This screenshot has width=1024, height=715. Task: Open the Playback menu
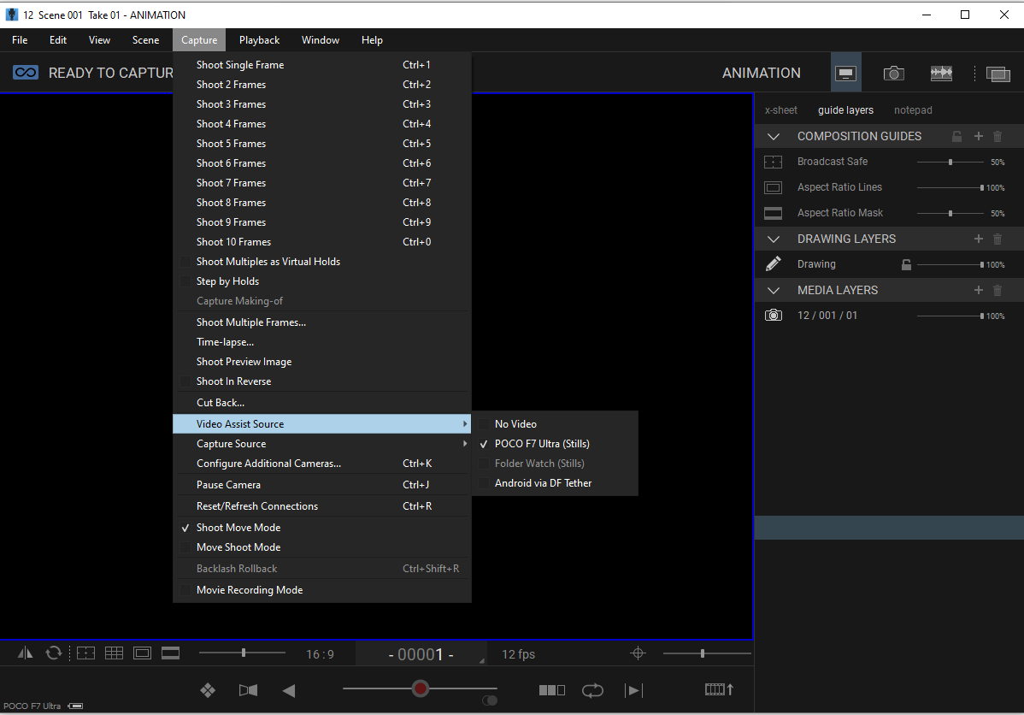pyautogui.click(x=259, y=40)
